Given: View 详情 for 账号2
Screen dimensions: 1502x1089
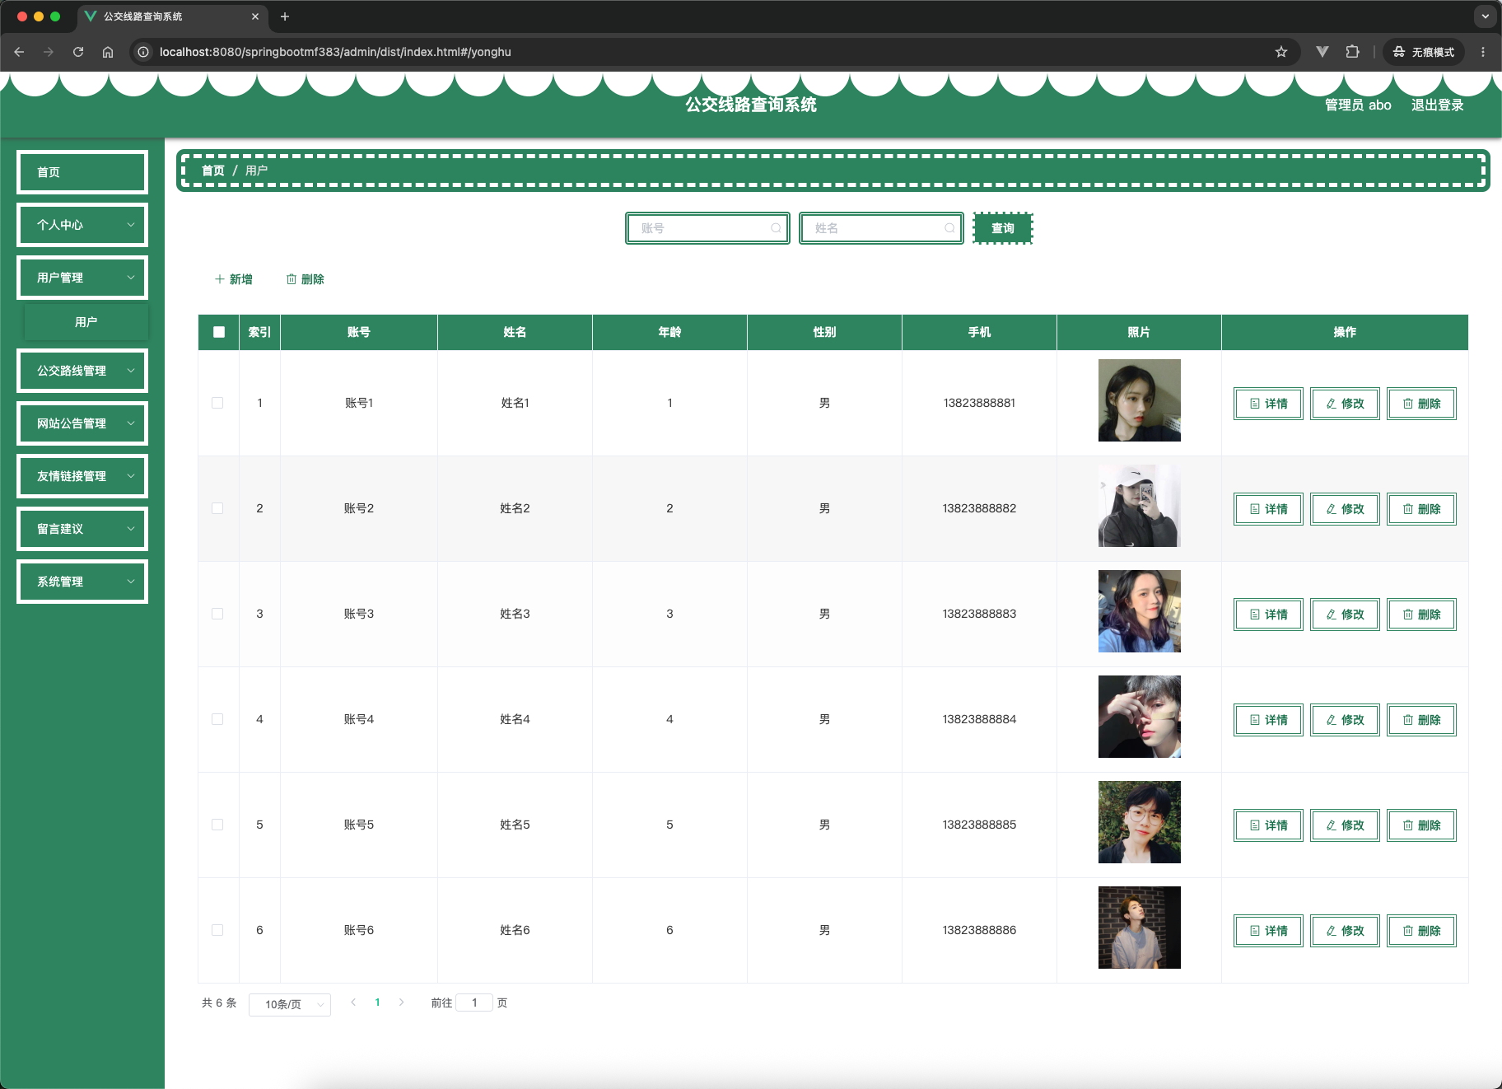Looking at the screenshot, I should [x=1268, y=509].
